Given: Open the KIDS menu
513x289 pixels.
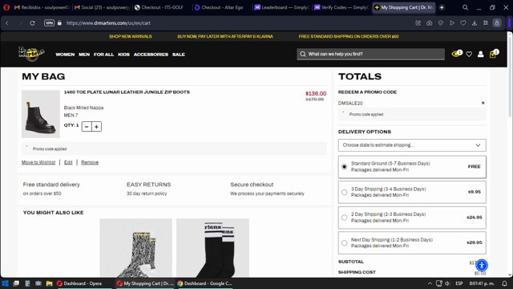Looking at the screenshot, I should tap(123, 55).
